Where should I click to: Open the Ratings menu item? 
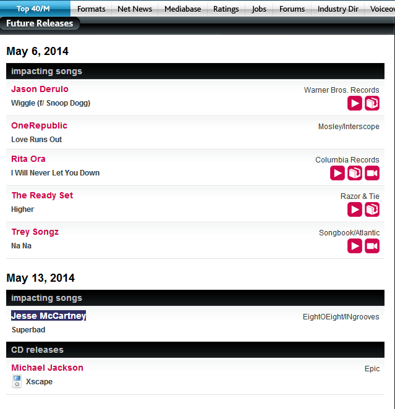[226, 9]
